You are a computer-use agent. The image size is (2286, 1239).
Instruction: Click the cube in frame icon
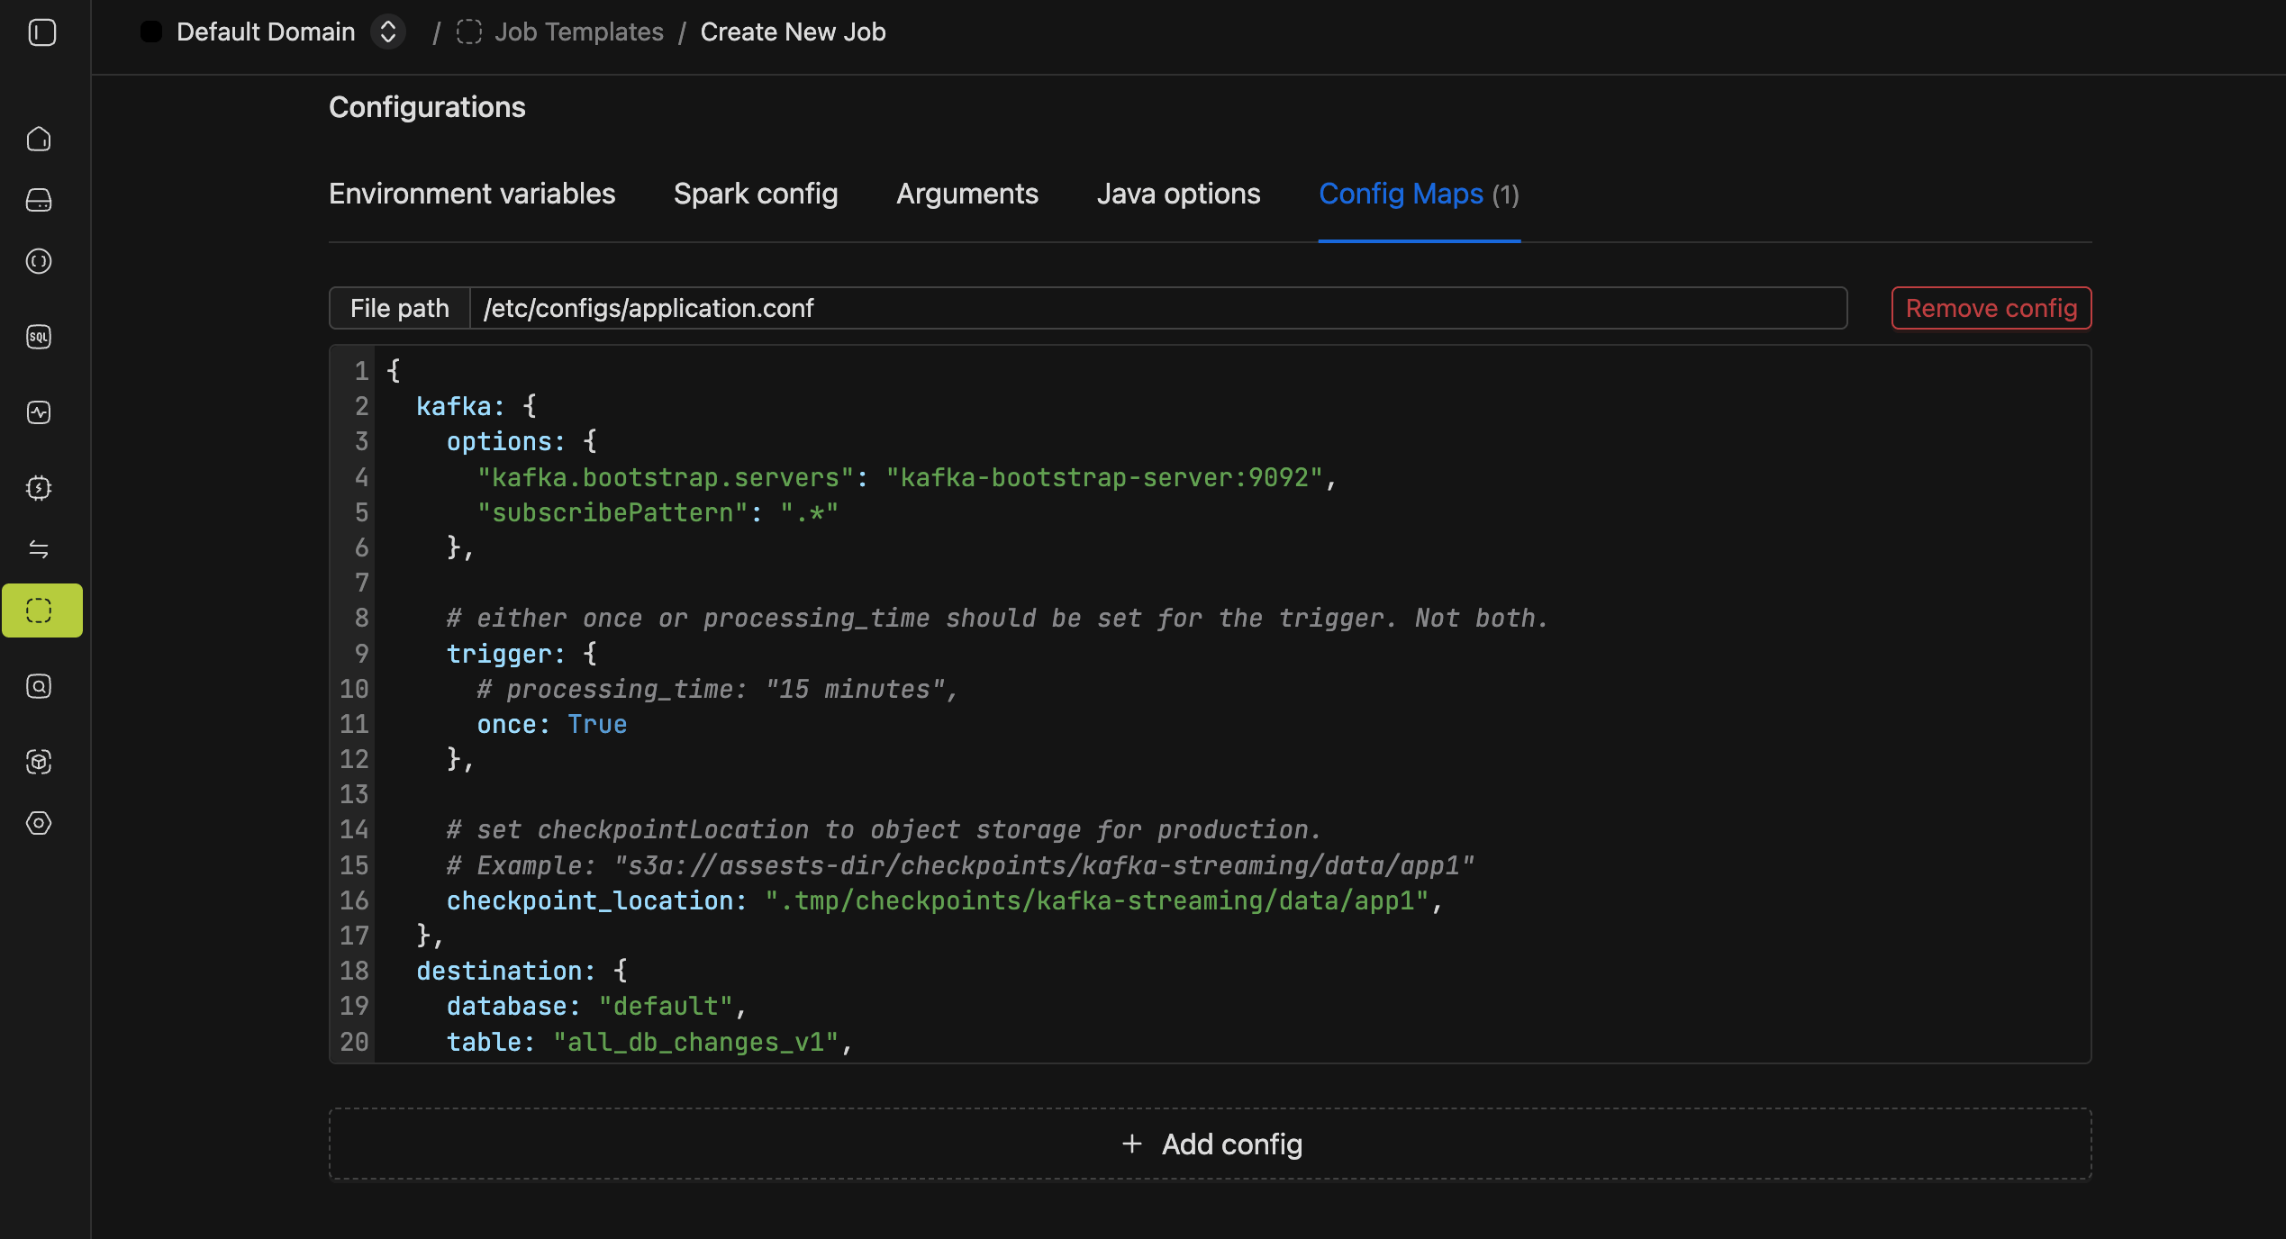(x=39, y=762)
